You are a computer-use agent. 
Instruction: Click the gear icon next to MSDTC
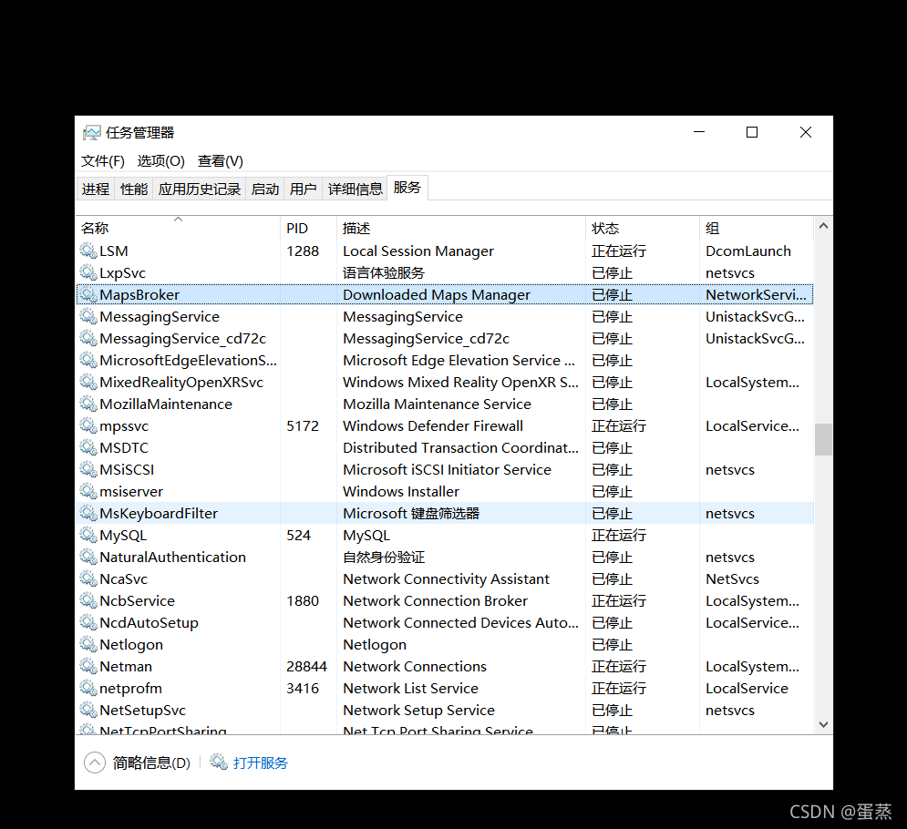pyautogui.click(x=88, y=447)
